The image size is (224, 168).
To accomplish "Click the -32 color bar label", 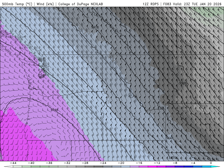I will [x=67, y=163].
